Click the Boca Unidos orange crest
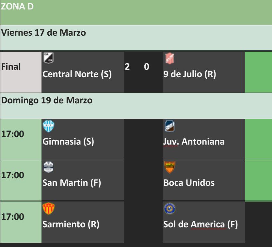 click(170, 167)
